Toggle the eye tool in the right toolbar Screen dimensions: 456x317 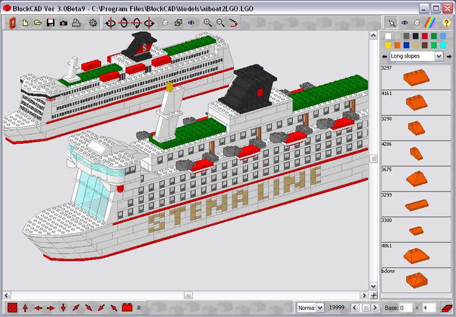pos(405,23)
